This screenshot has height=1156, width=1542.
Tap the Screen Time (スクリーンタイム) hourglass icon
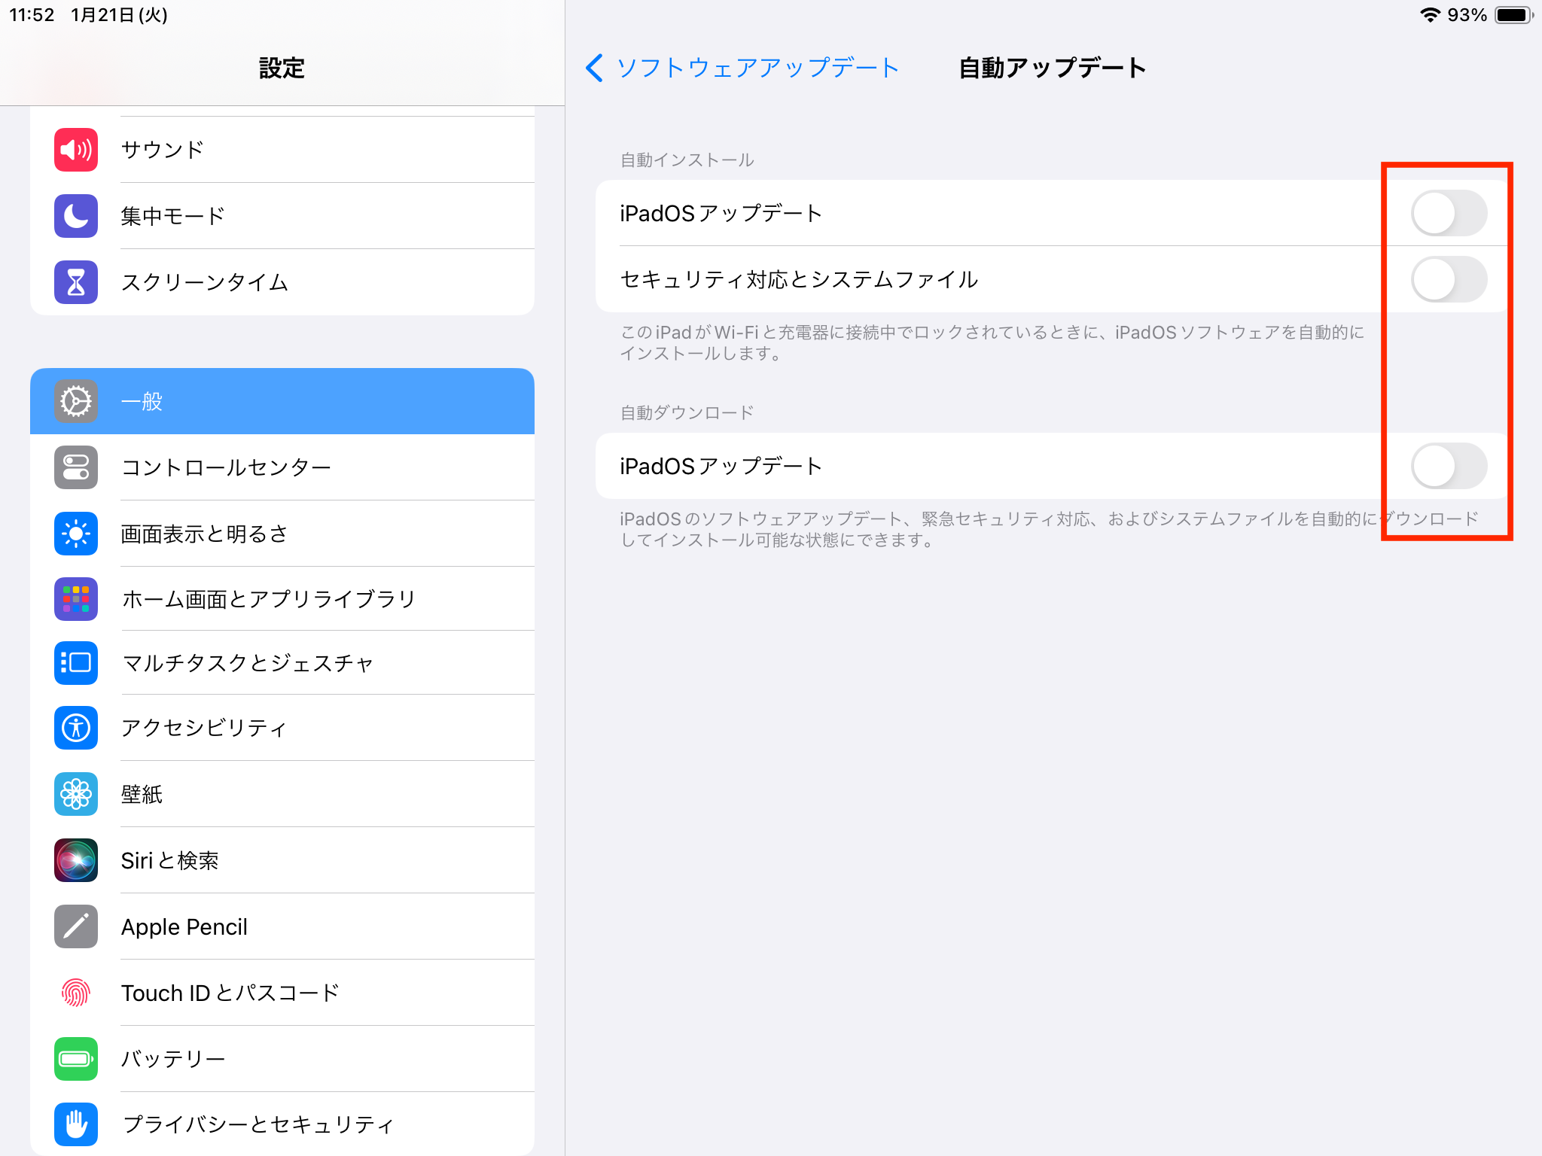[x=76, y=282]
